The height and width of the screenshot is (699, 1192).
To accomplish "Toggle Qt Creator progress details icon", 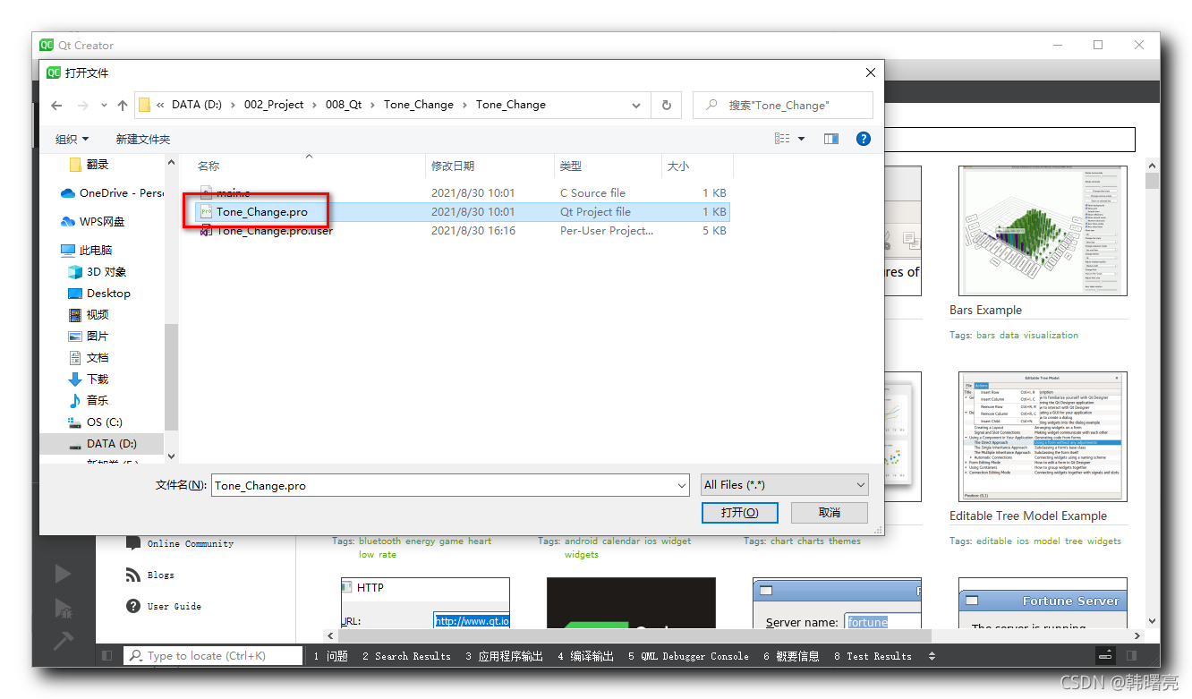I will coord(1106,656).
